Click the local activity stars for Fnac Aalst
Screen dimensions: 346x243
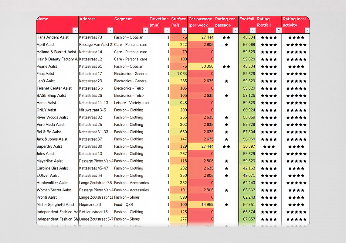click(x=296, y=74)
